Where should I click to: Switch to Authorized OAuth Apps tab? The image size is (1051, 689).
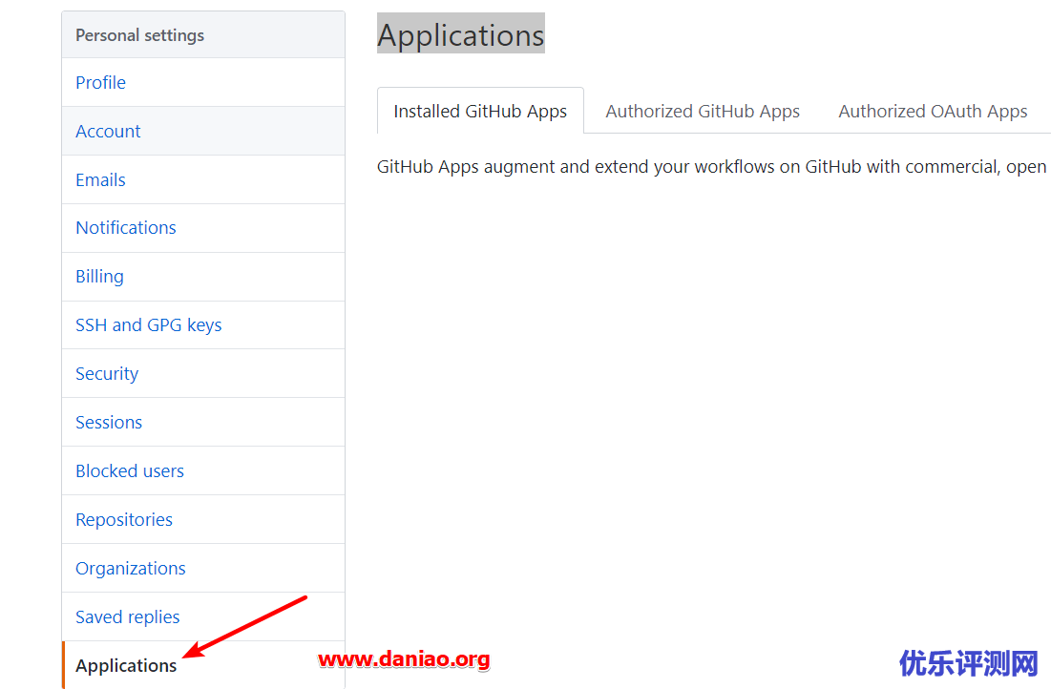coord(933,112)
